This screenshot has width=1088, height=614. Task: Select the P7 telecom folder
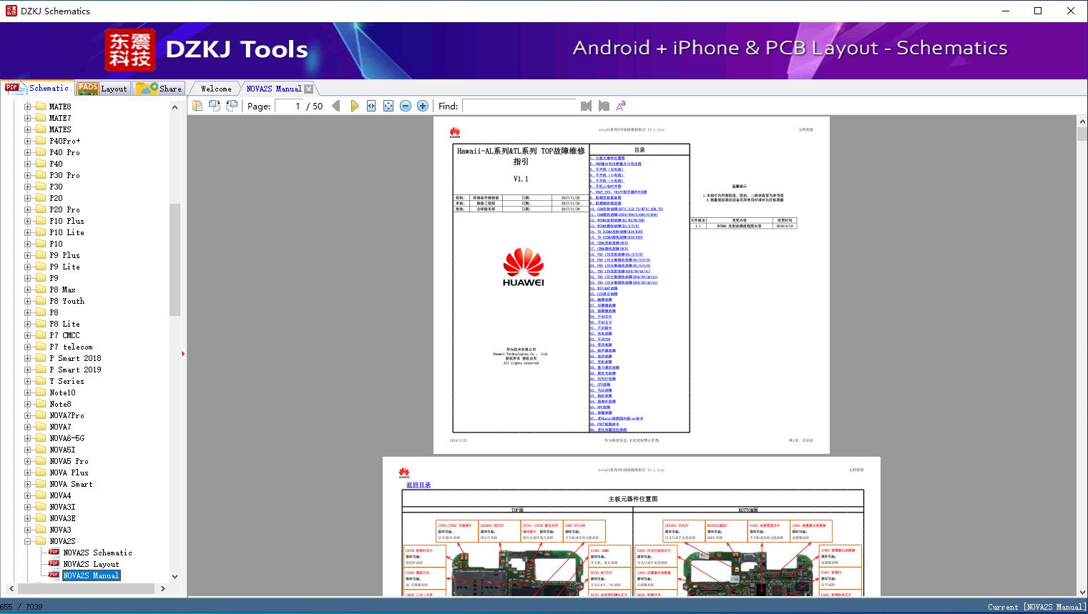(x=71, y=347)
